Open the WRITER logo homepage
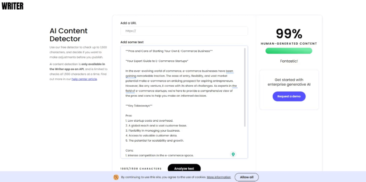The image size is (366, 182). coord(13,6)
